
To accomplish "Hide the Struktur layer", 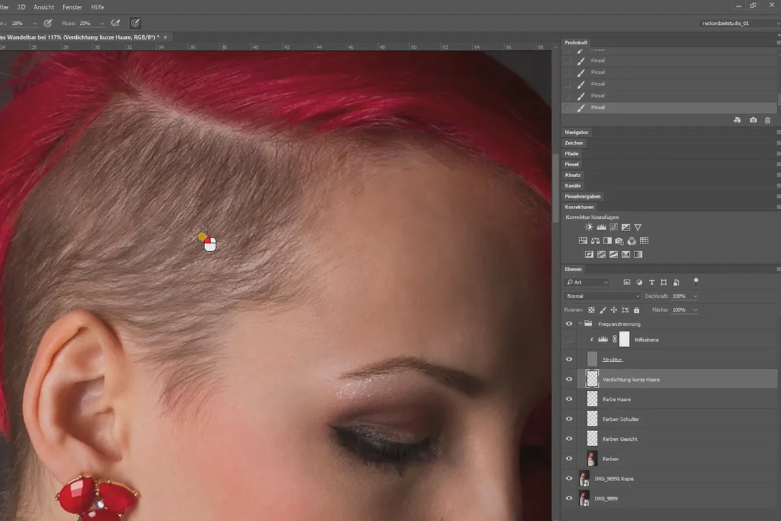I will (569, 359).
